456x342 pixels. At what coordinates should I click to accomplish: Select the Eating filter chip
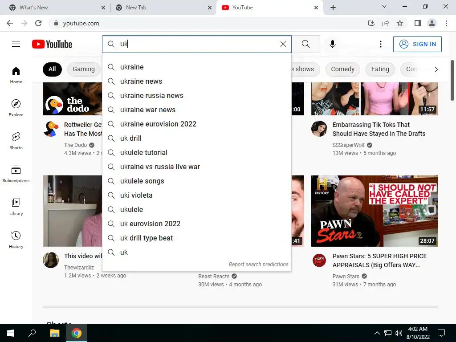point(380,69)
